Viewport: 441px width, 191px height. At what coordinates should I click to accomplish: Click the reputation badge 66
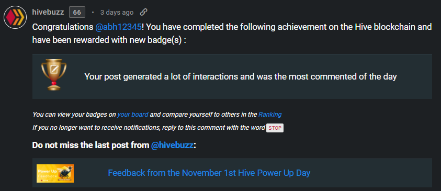(x=77, y=13)
